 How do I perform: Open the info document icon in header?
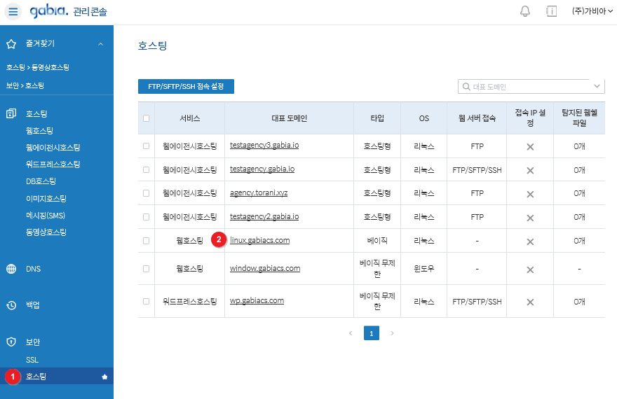(551, 11)
